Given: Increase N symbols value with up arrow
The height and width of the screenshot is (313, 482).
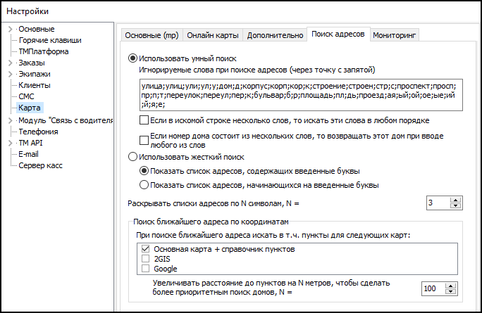Looking at the screenshot, I should pyautogui.click(x=455, y=200).
